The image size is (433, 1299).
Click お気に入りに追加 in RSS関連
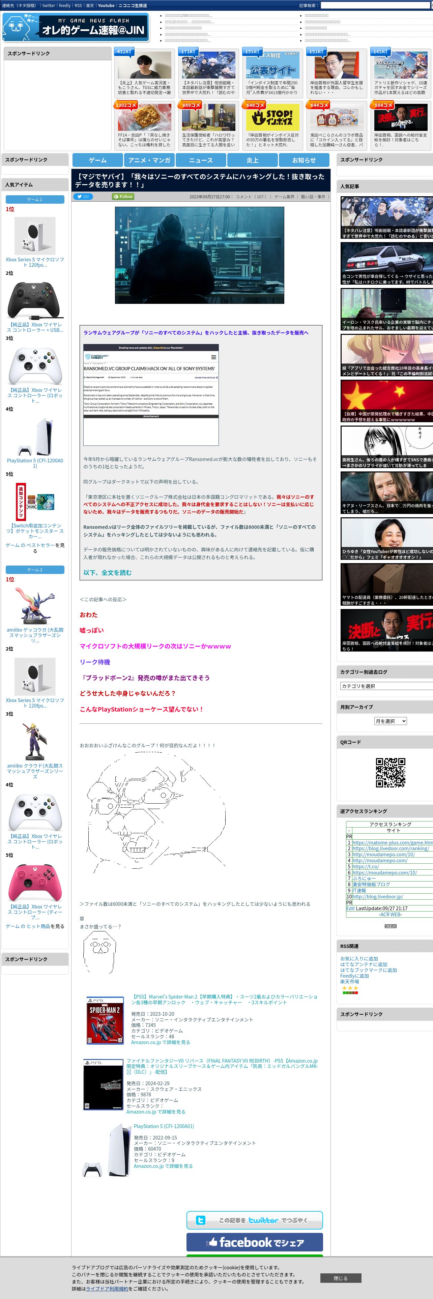359,959
